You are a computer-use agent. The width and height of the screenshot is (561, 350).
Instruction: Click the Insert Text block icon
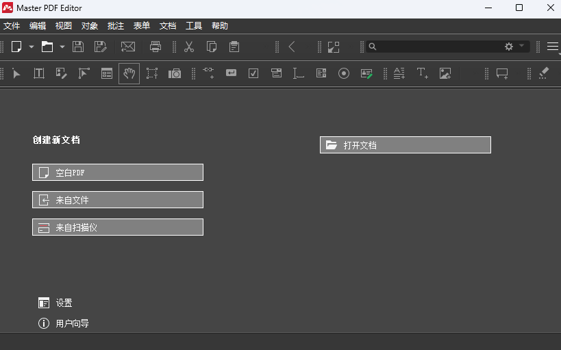[x=399, y=74]
